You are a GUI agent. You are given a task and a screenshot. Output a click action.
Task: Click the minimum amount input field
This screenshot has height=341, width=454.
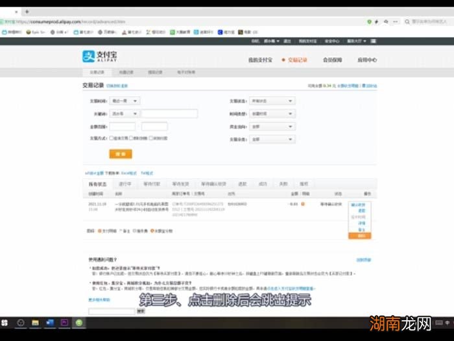pyautogui.click(x=123, y=127)
